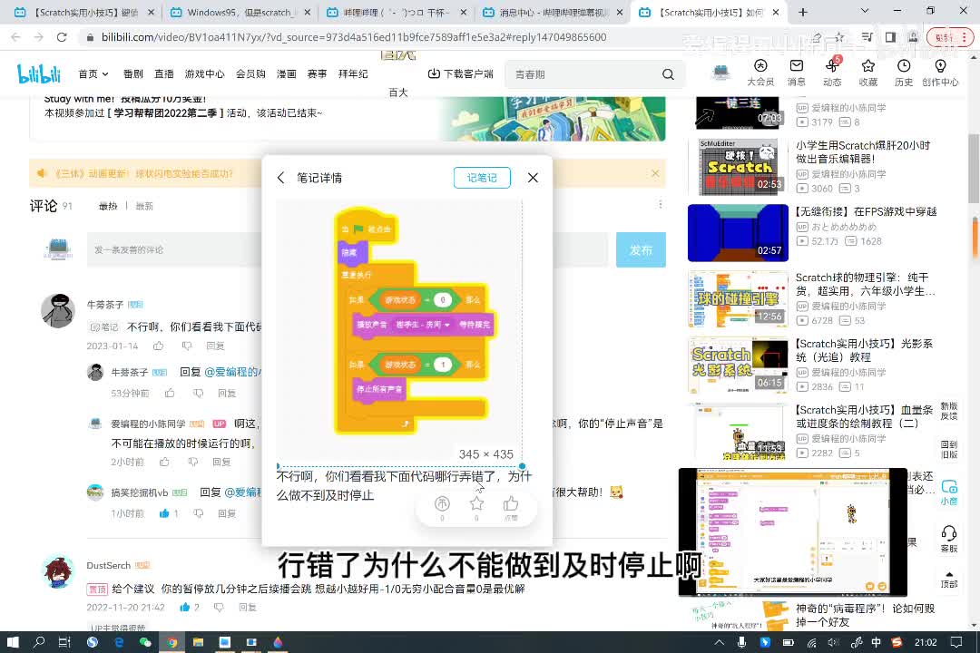Screen dimensions: 980x653
Task: Open the 游戏中心 navigation item
Action: point(204,73)
